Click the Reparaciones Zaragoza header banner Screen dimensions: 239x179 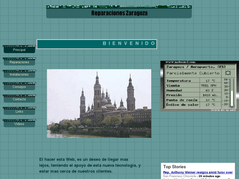tap(119, 13)
